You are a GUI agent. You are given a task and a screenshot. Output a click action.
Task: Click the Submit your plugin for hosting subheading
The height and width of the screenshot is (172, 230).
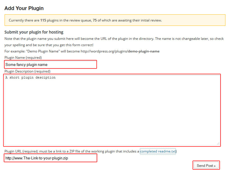click(x=34, y=32)
